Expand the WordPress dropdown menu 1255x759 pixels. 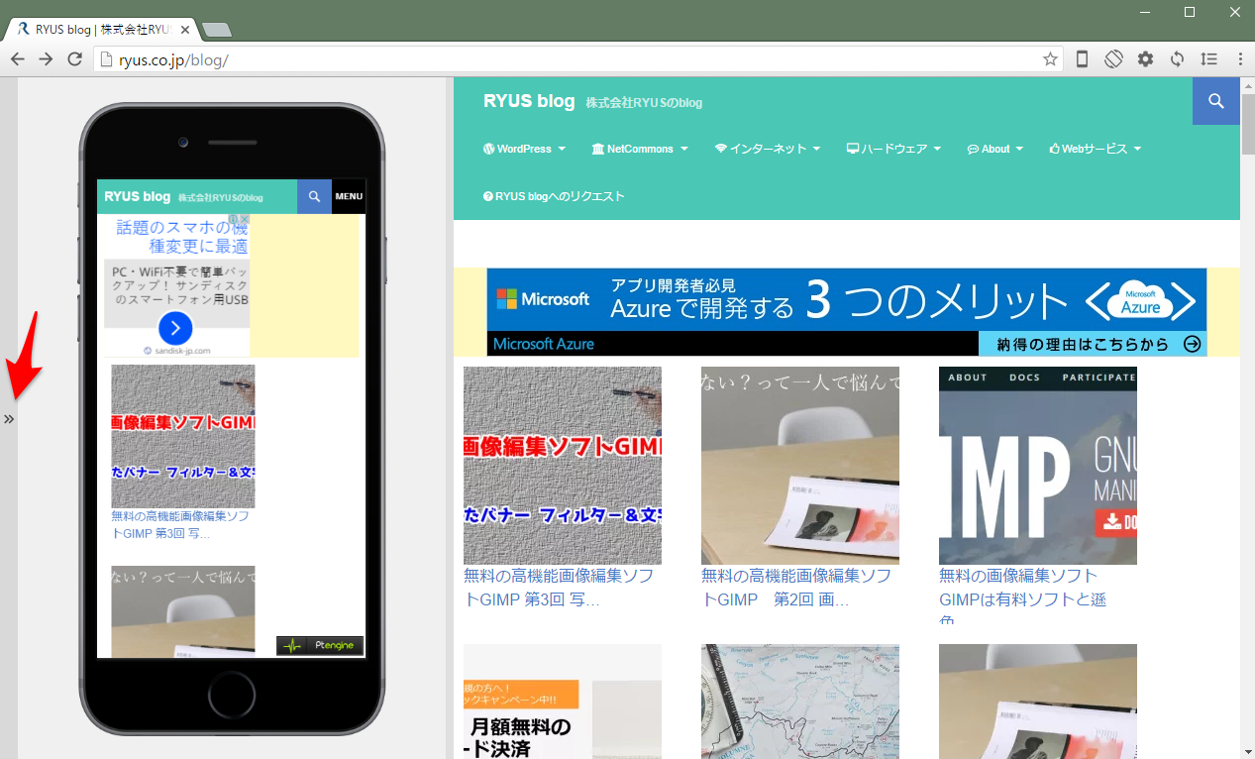tap(524, 149)
